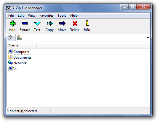Activate the Move arrow tool
The height and width of the screenshot is (122, 158).
point(62,24)
